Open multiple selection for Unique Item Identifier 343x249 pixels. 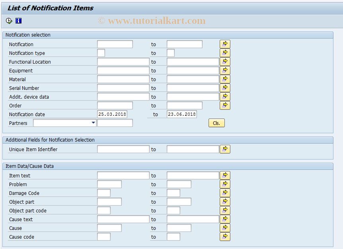[225, 149]
